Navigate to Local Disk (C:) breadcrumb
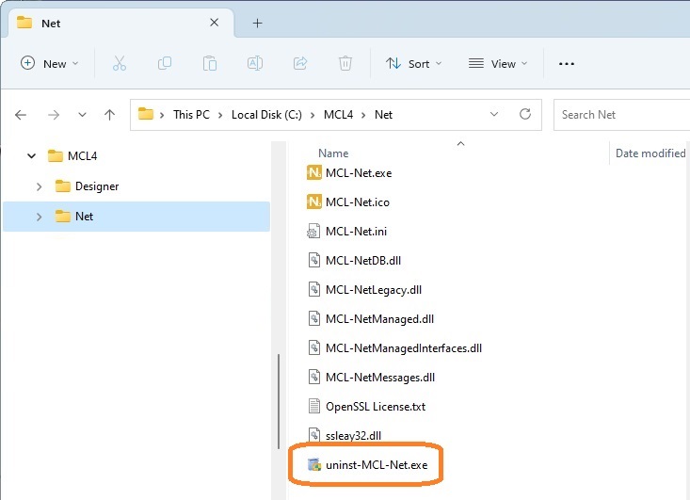690x500 pixels. point(266,115)
